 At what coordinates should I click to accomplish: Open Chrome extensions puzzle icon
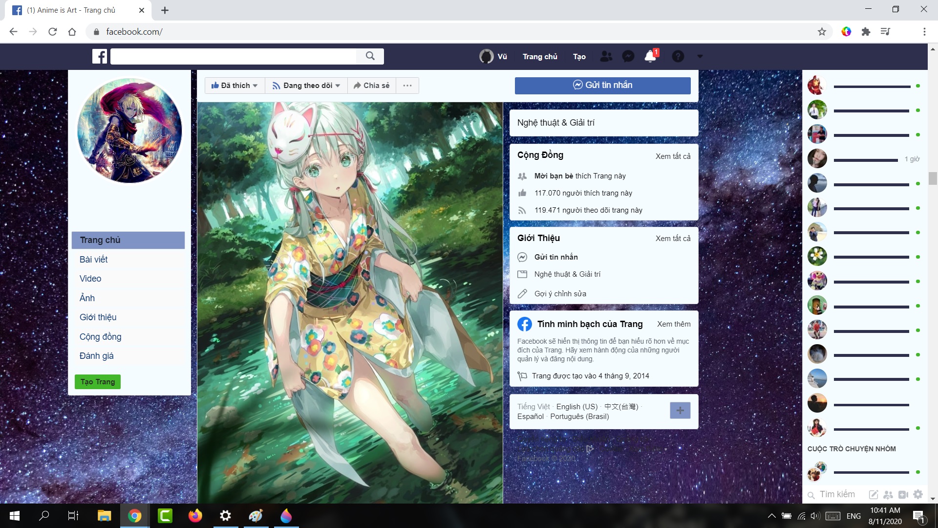866,32
